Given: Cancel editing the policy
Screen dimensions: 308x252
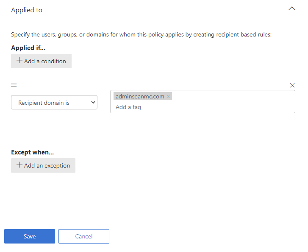Looking at the screenshot, I should pyautogui.click(x=84, y=236).
